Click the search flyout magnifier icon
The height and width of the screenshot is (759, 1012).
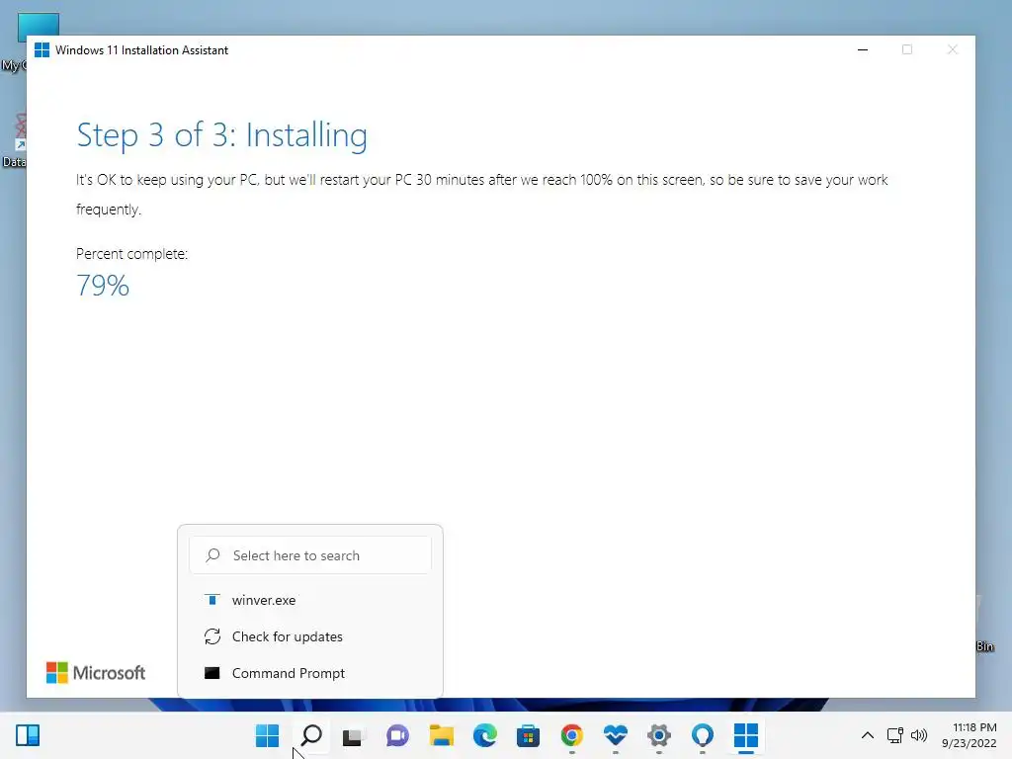(x=212, y=555)
